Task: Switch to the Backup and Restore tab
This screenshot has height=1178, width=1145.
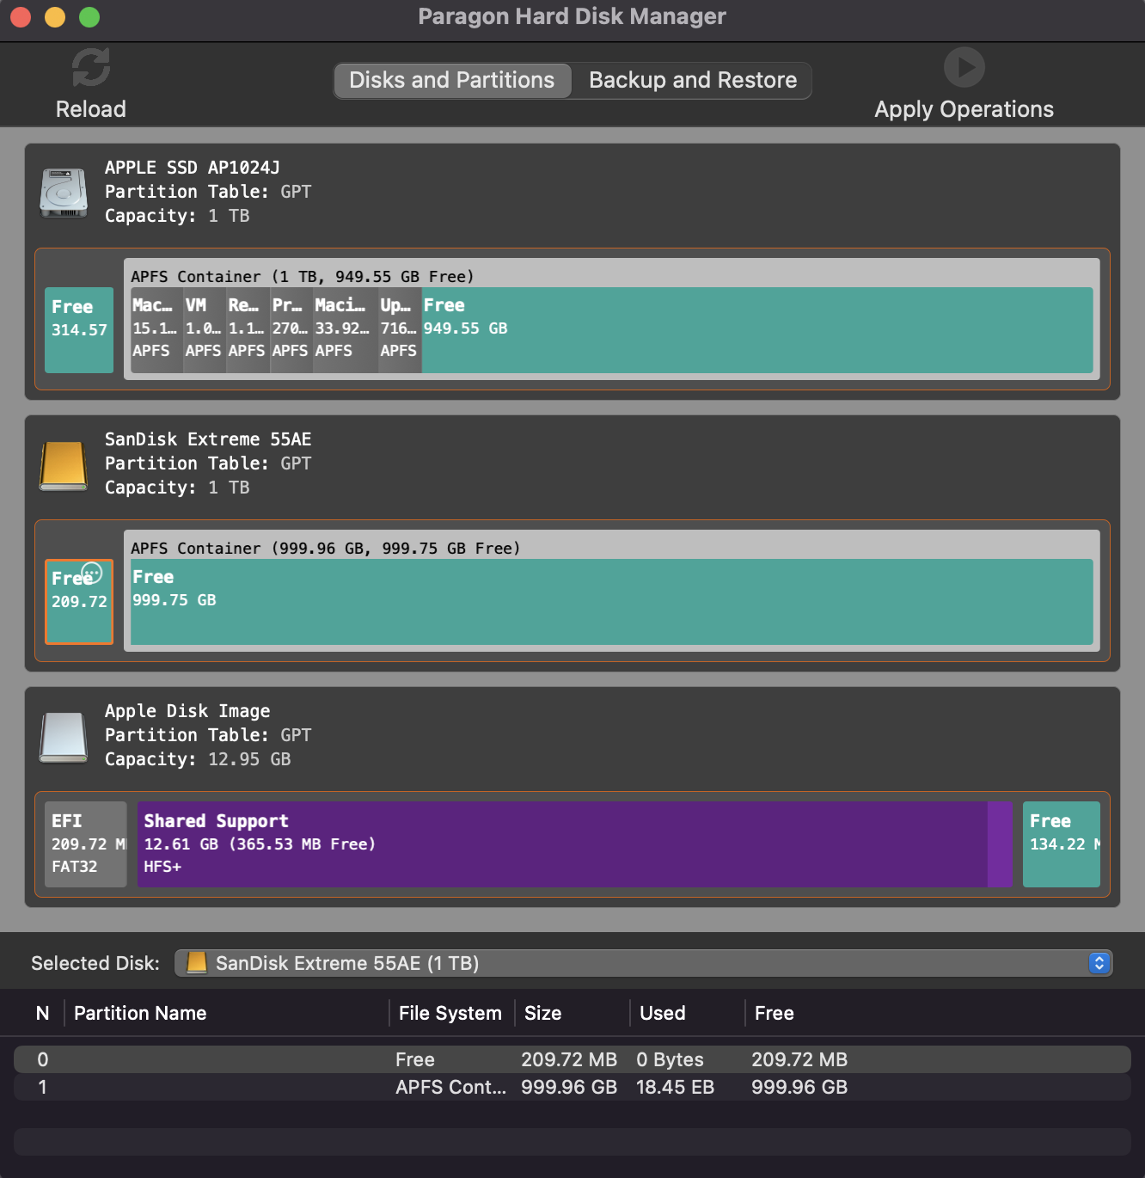Action: click(x=692, y=80)
